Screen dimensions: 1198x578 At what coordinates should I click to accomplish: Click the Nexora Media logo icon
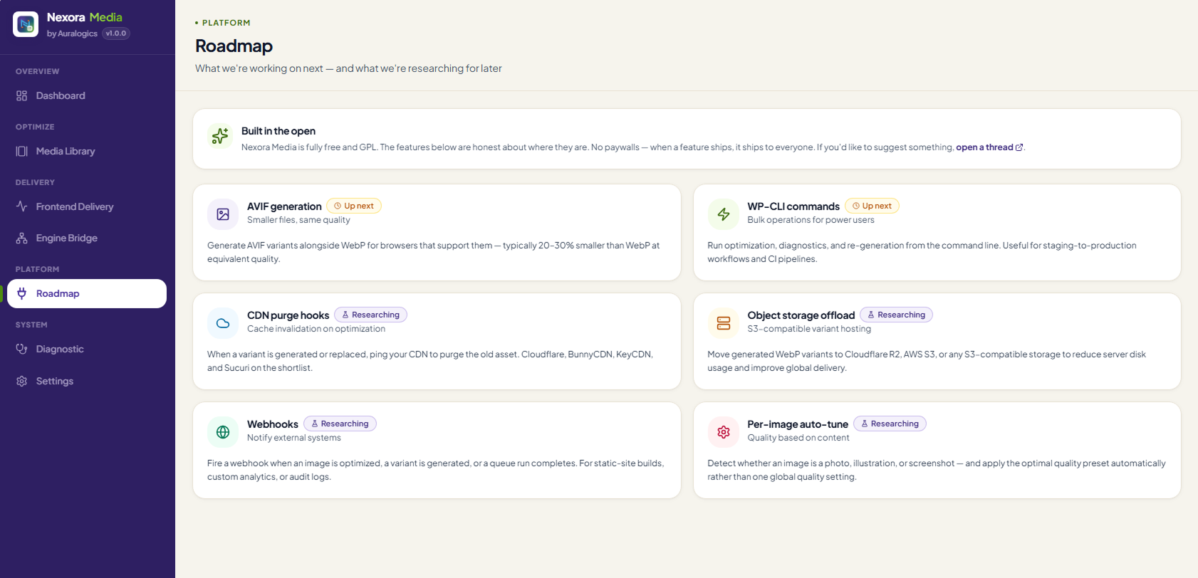click(26, 24)
